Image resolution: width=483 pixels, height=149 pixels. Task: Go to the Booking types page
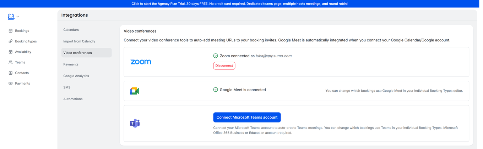[26, 41]
